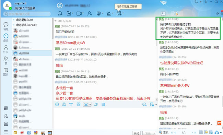This screenshot has width=223, height=135.
Task: Open the remote assistance dropdown arrow
Action: tap(102, 13)
